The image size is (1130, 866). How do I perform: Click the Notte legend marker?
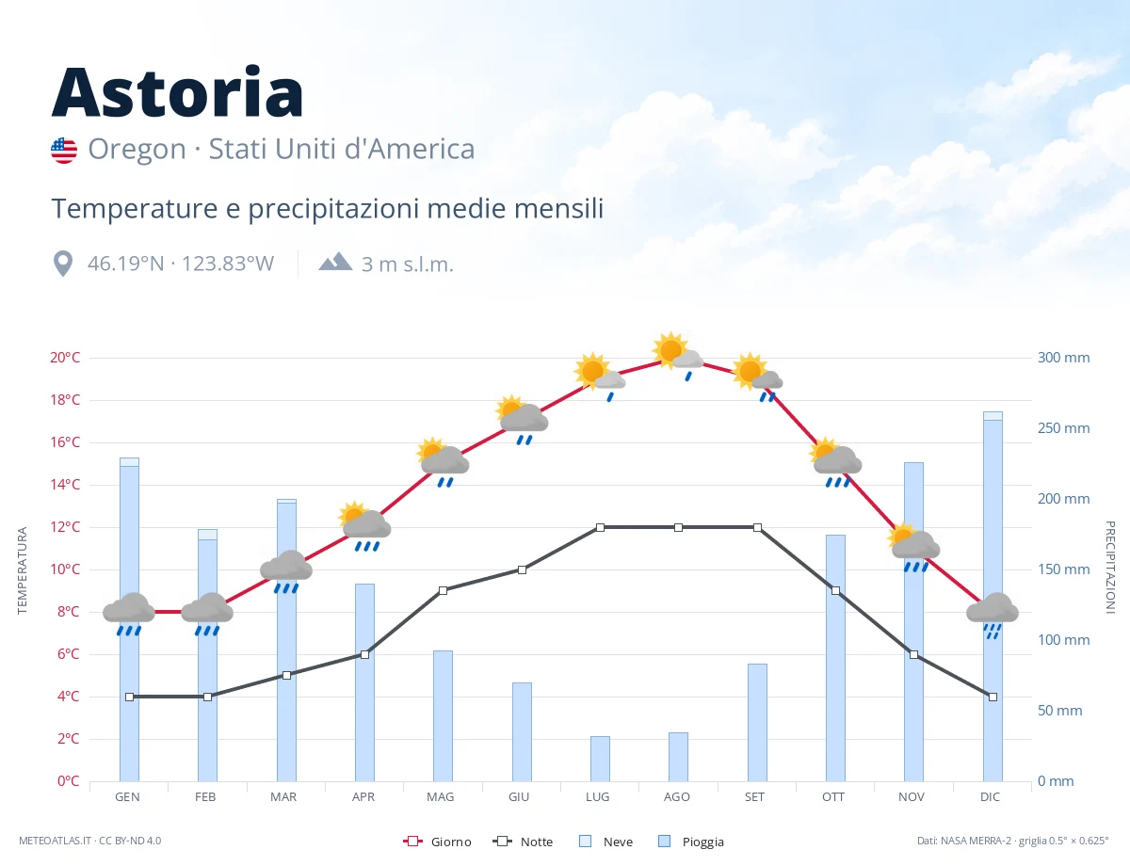click(502, 842)
